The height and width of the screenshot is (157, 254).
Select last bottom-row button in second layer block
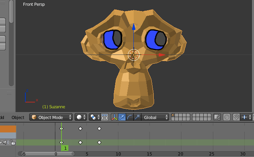(209, 119)
